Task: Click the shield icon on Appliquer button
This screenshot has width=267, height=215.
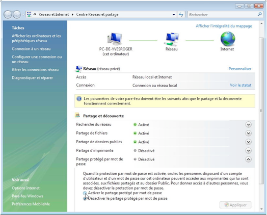Action: click(226, 205)
